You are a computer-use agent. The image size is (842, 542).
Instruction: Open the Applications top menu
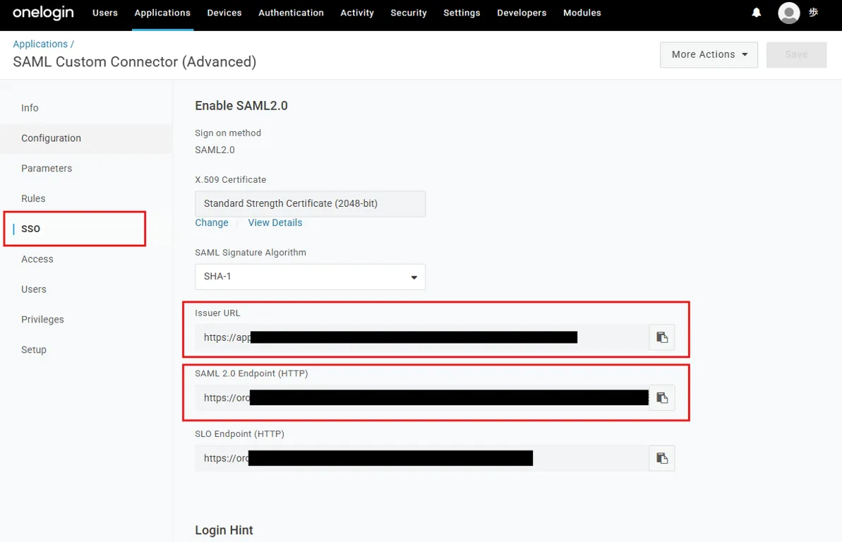coord(162,13)
